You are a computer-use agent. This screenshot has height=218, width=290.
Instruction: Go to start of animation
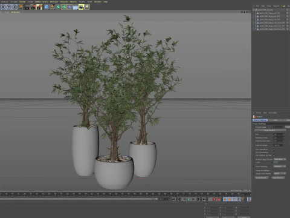coord(174,199)
